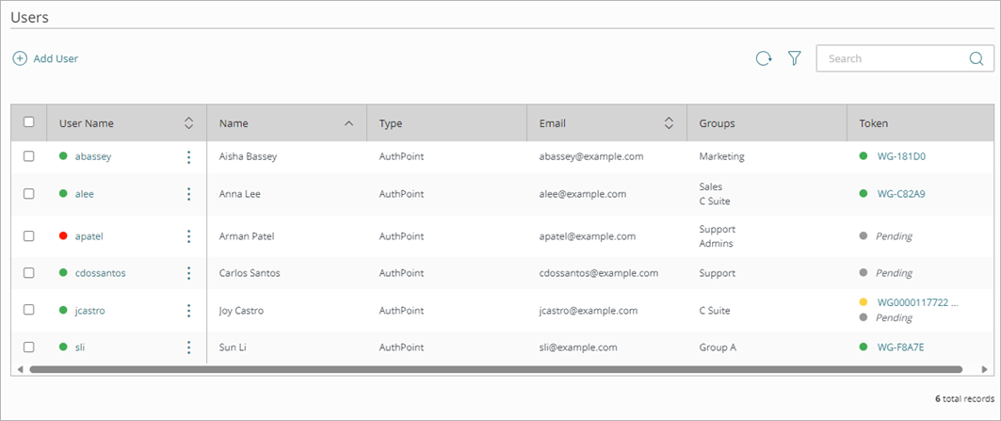Tick the checkbox for Carlos Santos row
Screen dimensions: 1001x421
(x=28, y=273)
